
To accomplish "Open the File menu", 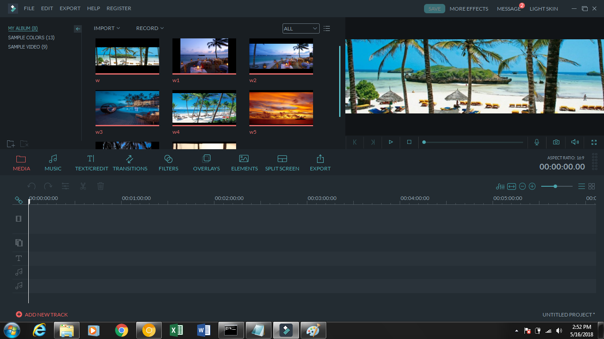I will (29, 8).
